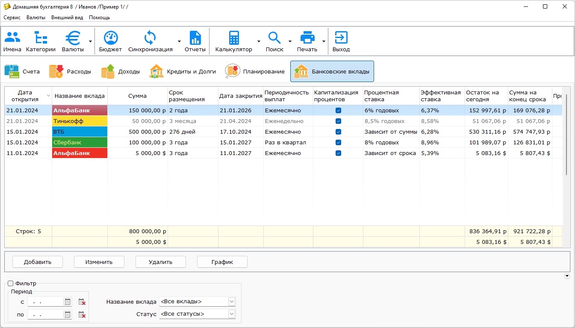Click the 'Раз в квартал' cell

tap(288, 142)
